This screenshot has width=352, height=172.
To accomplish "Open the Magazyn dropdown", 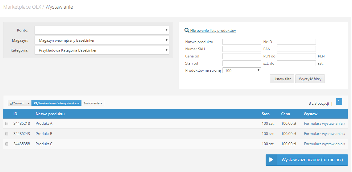I will pos(102,40).
